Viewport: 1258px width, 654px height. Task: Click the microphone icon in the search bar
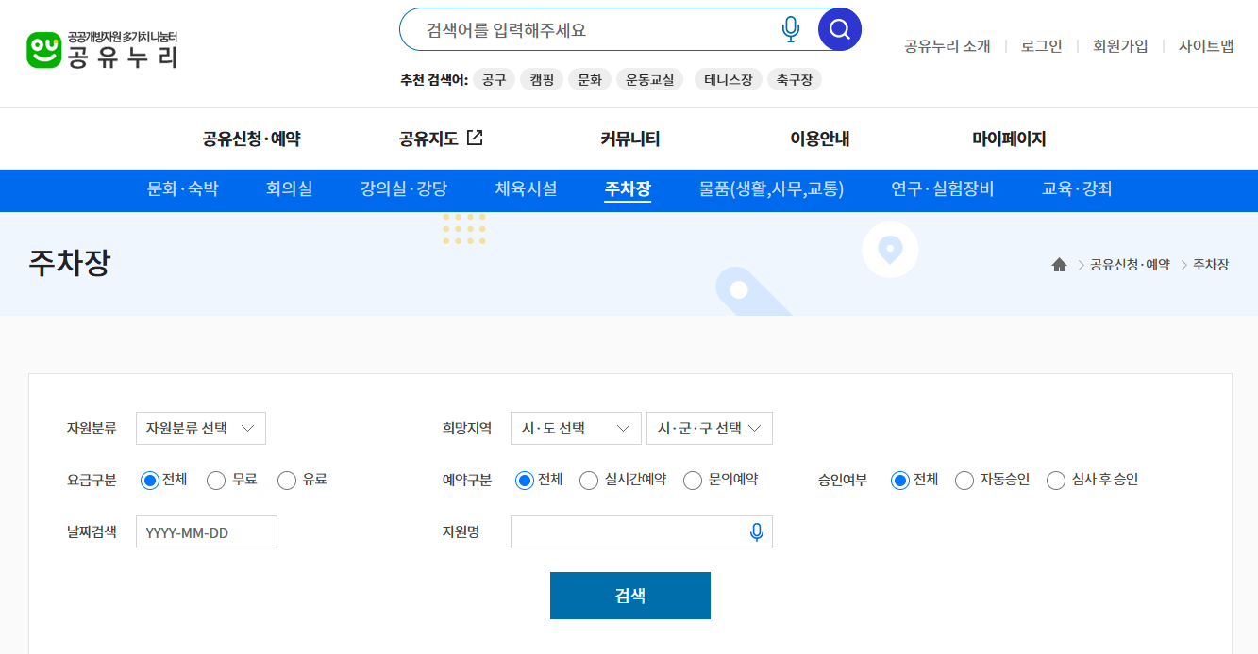click(x=790, y=29)
